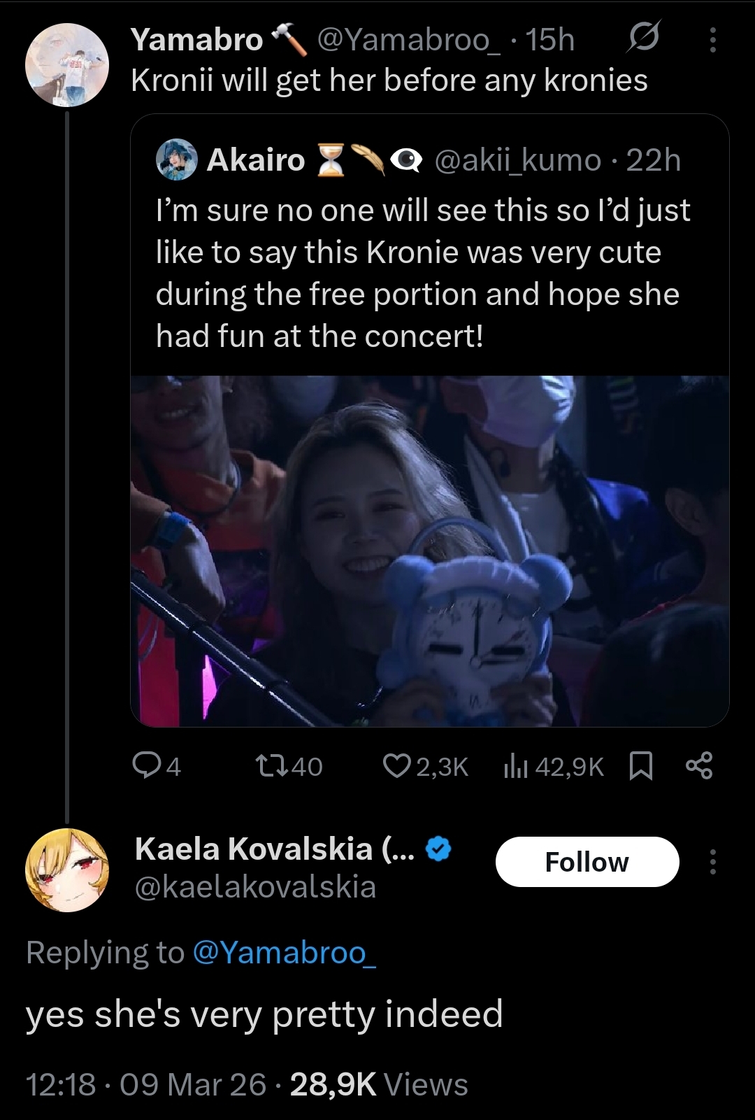Open Kaela Kovalskia's avatar
This screenshot has width=755, height=1120.
[67, 870]
